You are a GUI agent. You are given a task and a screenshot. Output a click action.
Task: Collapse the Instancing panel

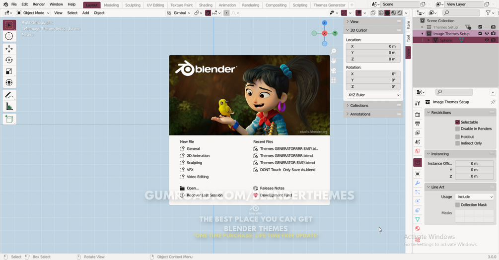[460, 154]
